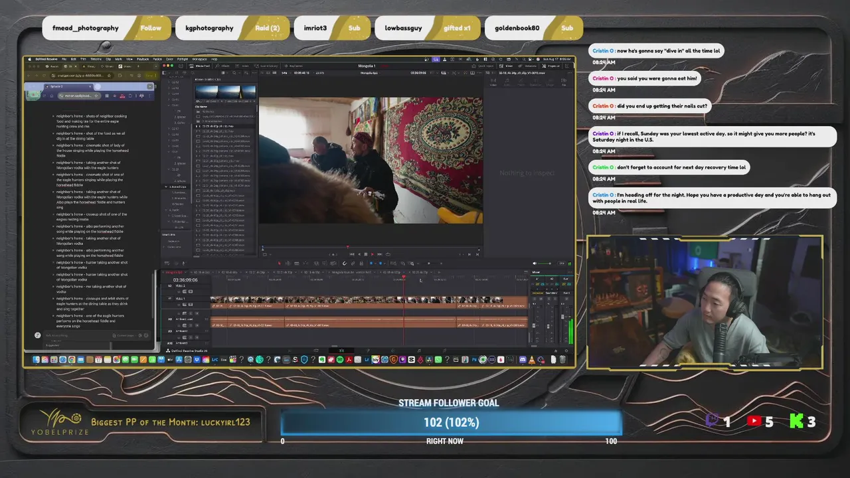Open the Sound Library panel
The image size is (850, 478).
pyautogui.click(x=266, y=66)
